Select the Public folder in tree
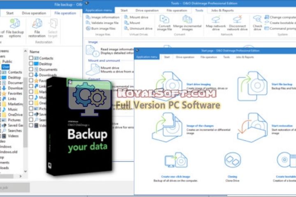The width and height of the screenshot is (296, 197). [x=7, y=62]
